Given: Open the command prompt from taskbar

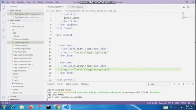Looking at the screenshot, I should tap(48, 107).
